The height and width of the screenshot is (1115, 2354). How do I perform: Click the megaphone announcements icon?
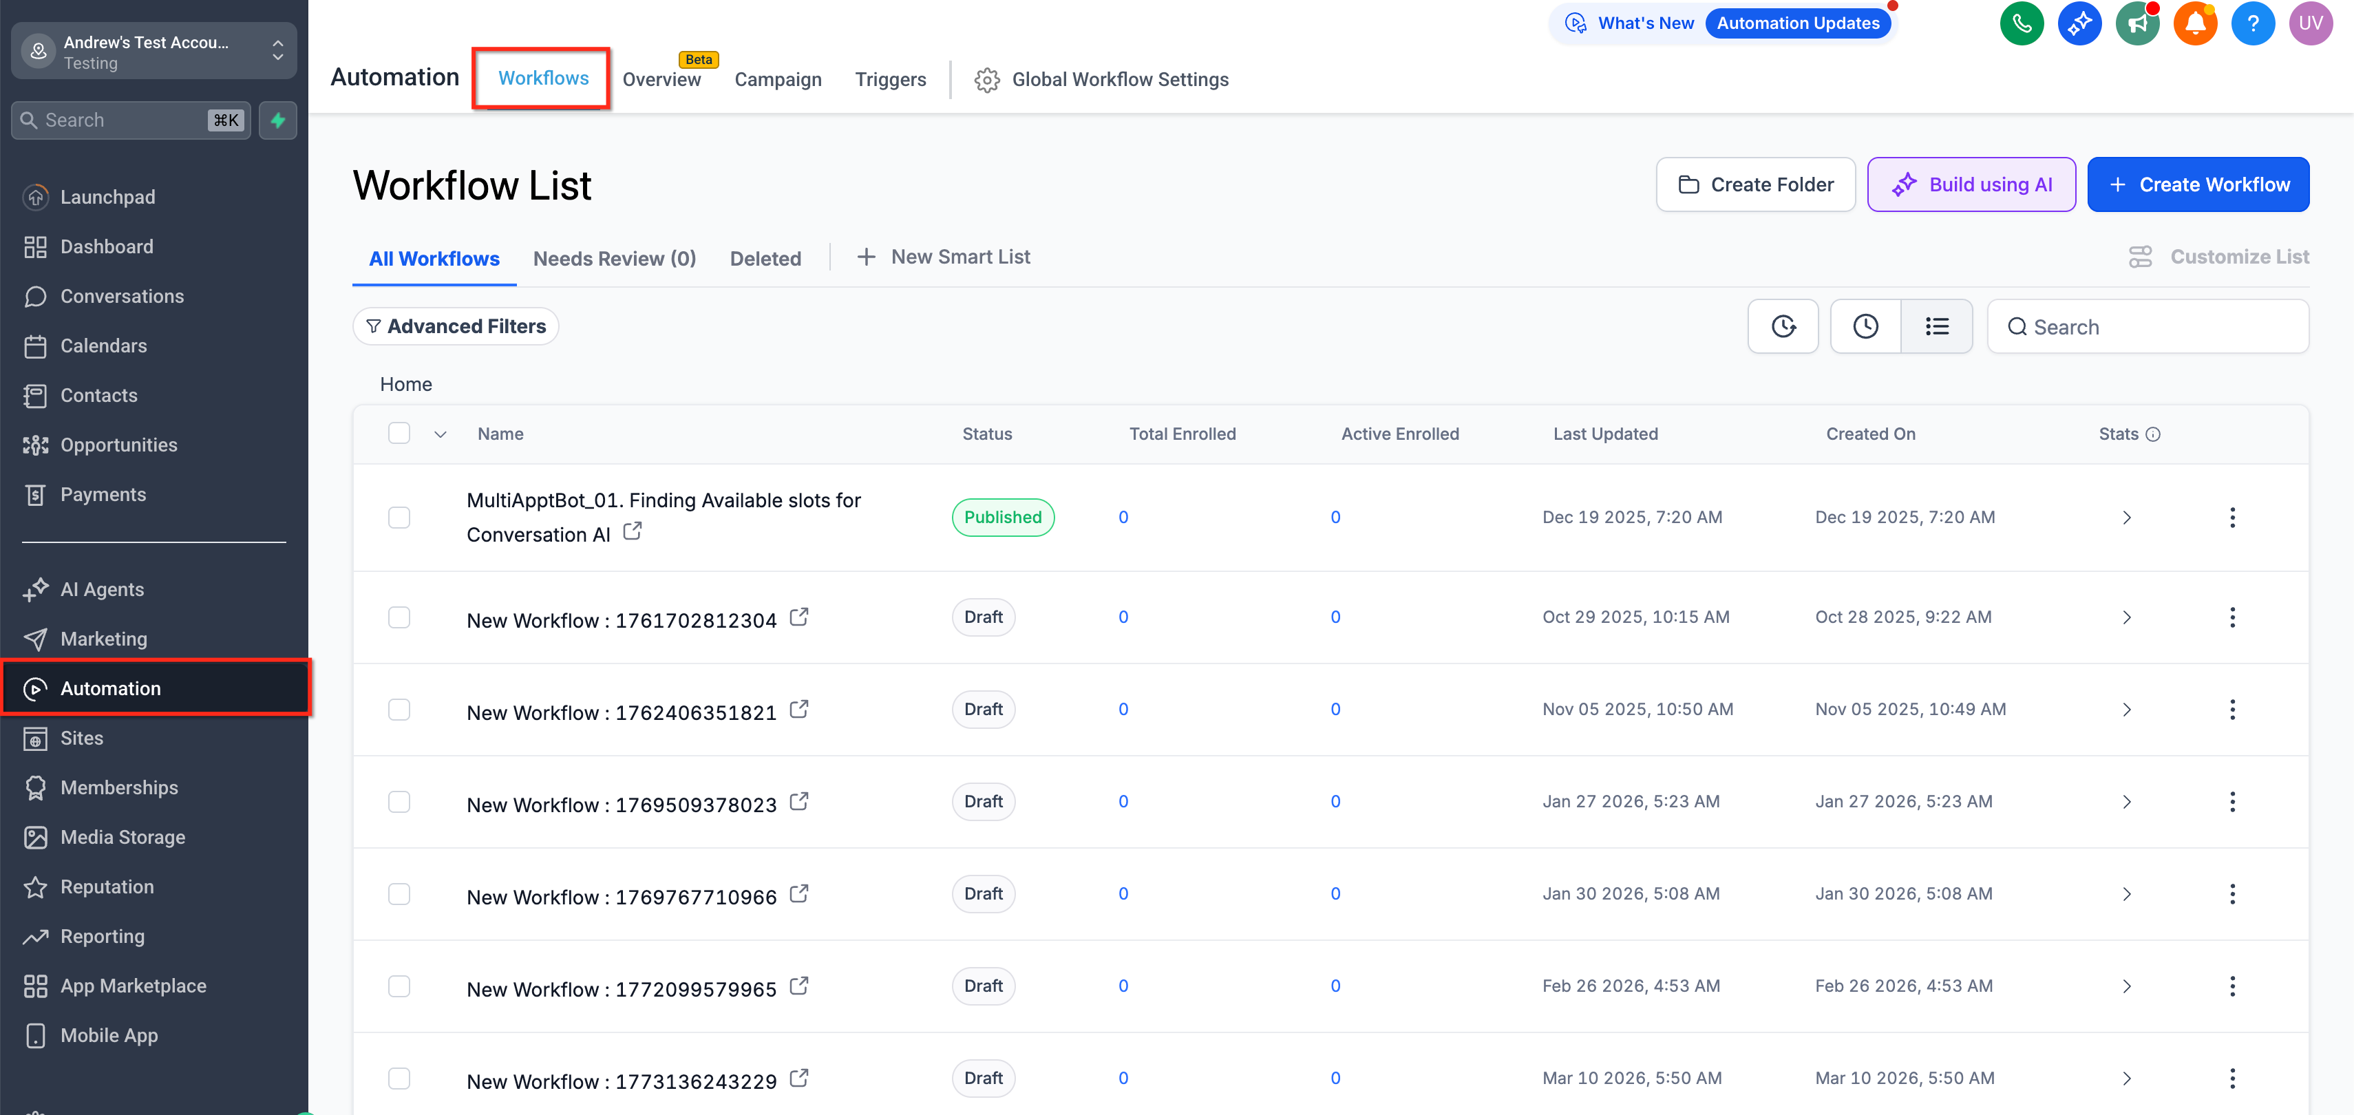click(2136, 24)
